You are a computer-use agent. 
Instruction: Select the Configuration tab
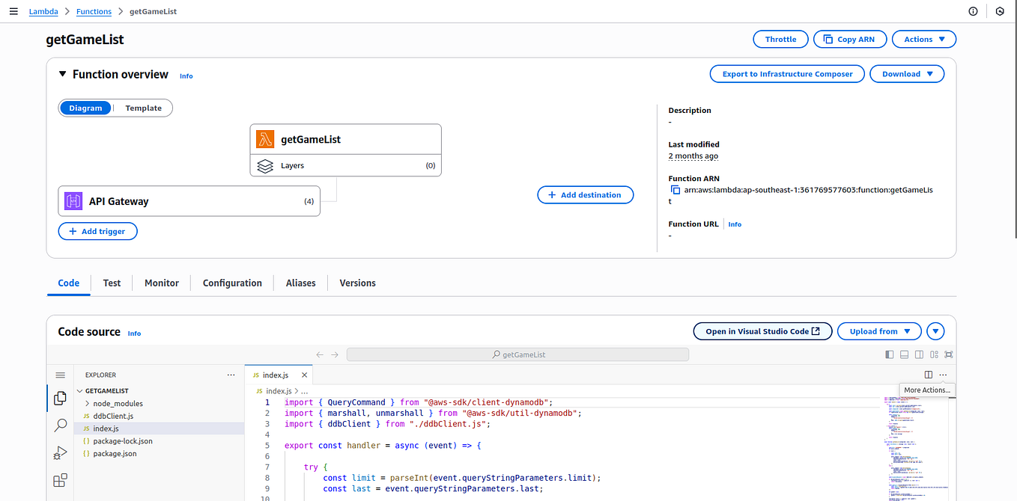click(x=232, y=283)
